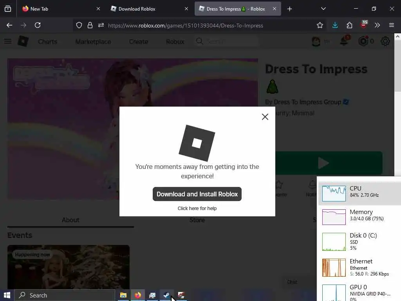Click the game banner thumbnail image
Image resolution: width=401 pixels, height=301 pixels.
[x=132, y=129]
